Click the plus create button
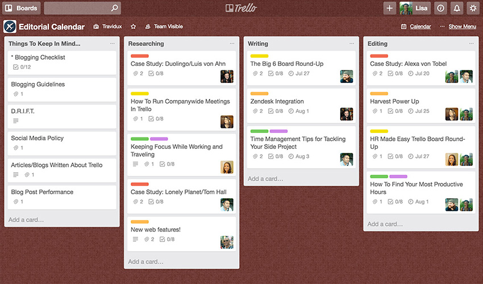 (389, 8)
